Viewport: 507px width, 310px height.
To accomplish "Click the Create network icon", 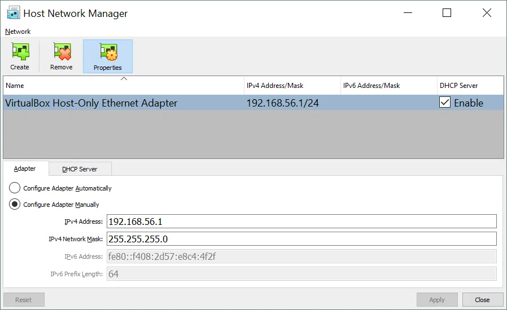I will pos(20,52).
